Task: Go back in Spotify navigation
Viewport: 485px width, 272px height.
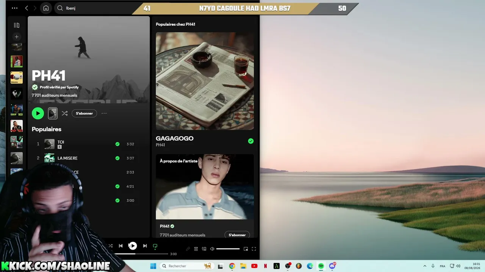Action: point(27,8)
